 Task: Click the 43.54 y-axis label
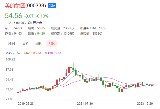tap(9, 89)
